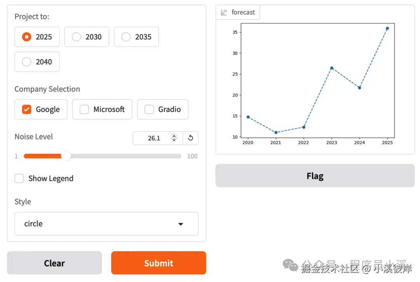Click the forecast tab label
Viewport: 420px width, 282px height.
tap(243, 12)
